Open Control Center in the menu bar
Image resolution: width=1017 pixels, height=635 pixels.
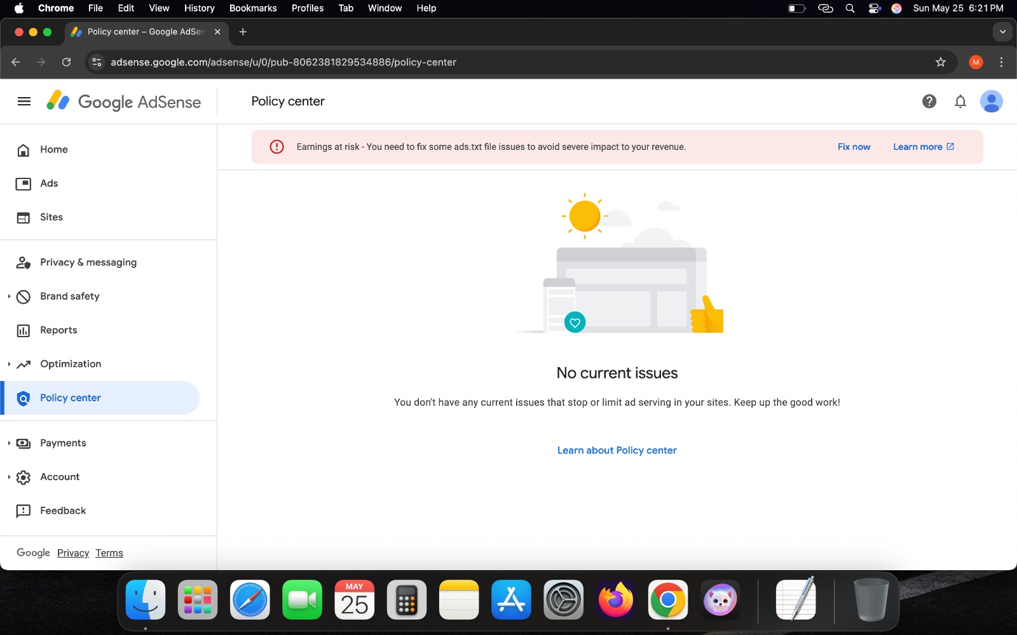(x=875, y=8)
